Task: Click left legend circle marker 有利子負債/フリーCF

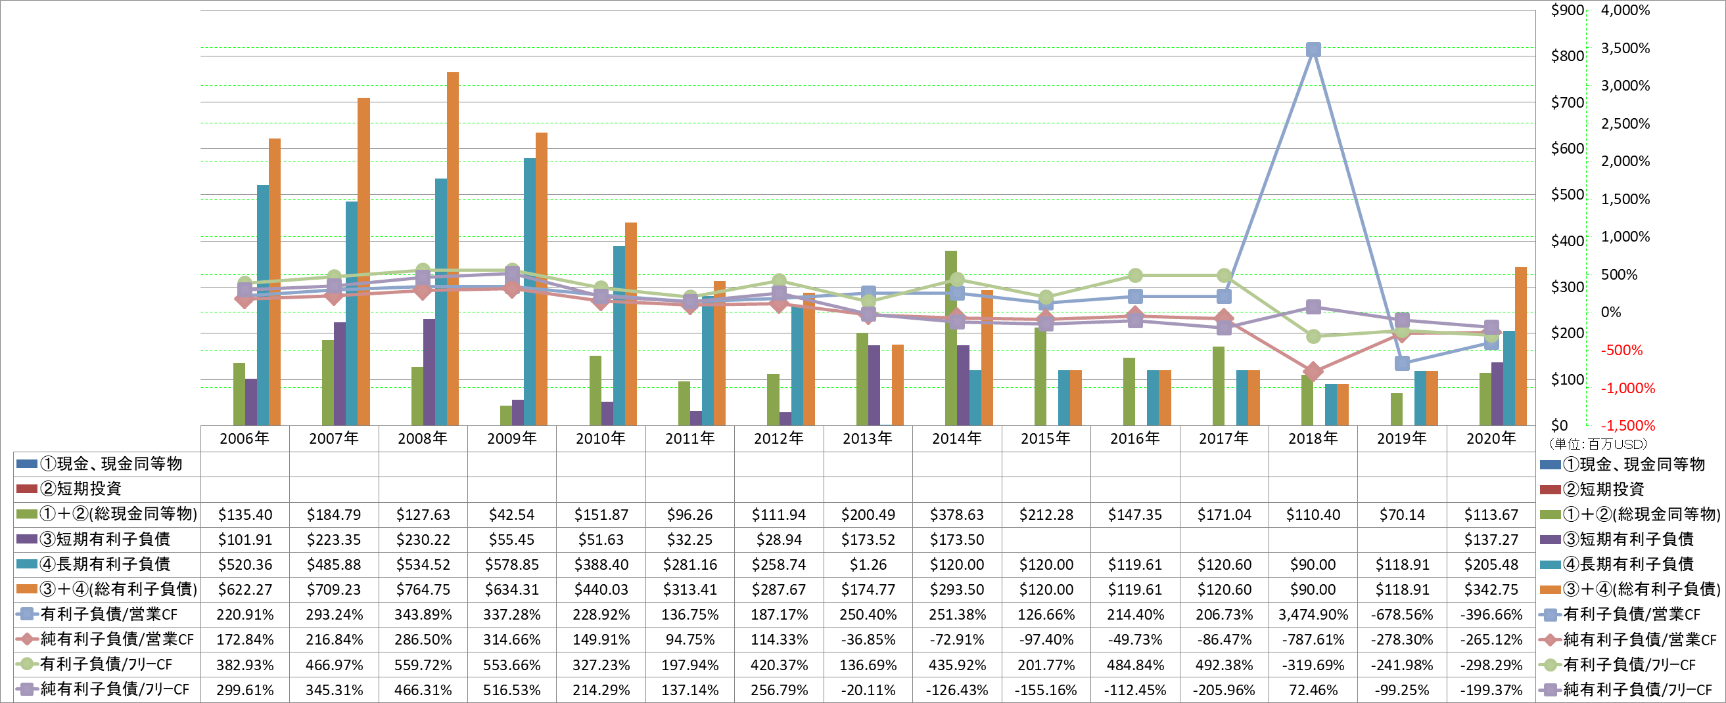Action: [27, 664]
